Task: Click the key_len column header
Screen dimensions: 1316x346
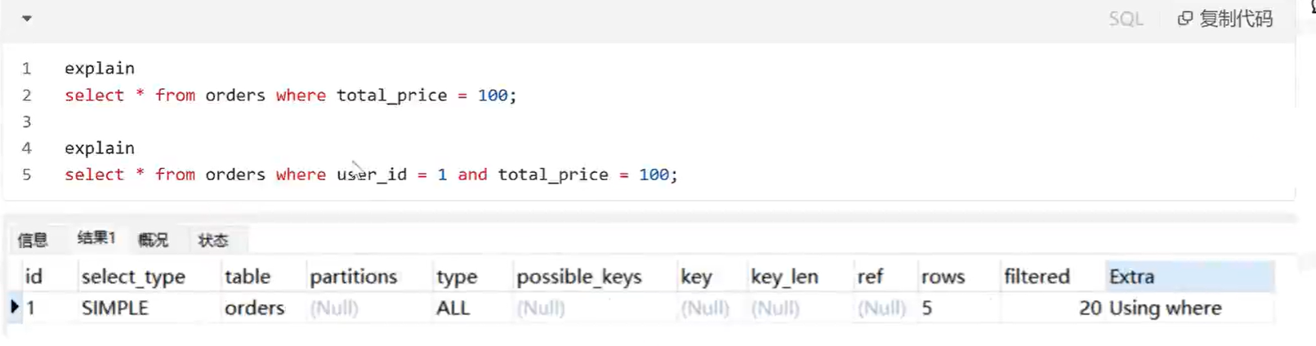Action: point(784,277)
